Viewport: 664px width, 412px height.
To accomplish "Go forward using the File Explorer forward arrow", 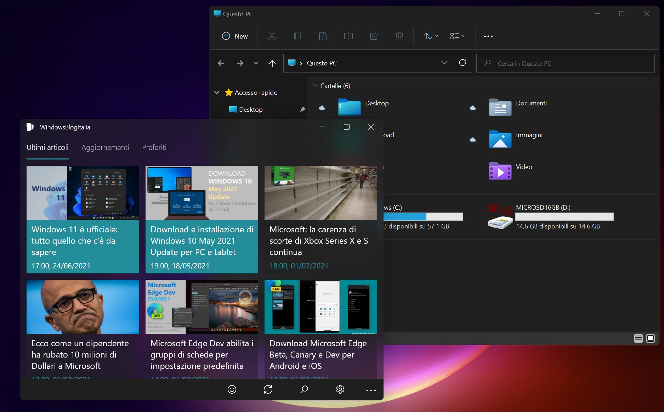I will 240,63.
